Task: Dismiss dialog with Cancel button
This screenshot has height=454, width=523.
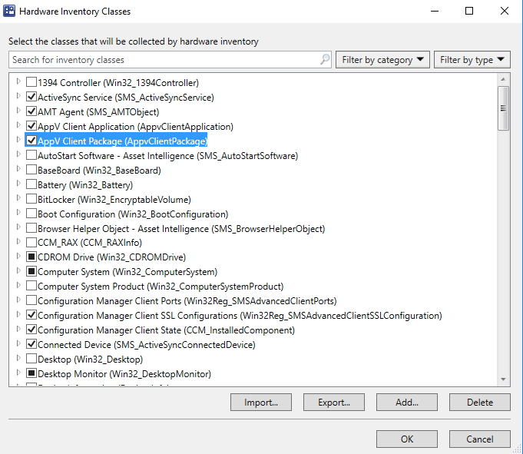Action: 480,439
